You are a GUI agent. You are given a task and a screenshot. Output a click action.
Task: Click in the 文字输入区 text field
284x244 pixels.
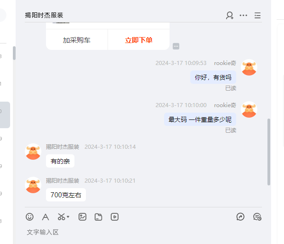coord(143,232)
